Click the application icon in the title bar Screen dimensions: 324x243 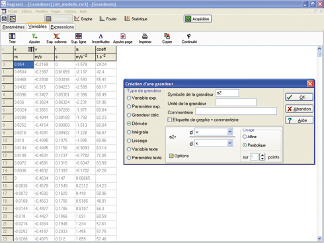3,4
